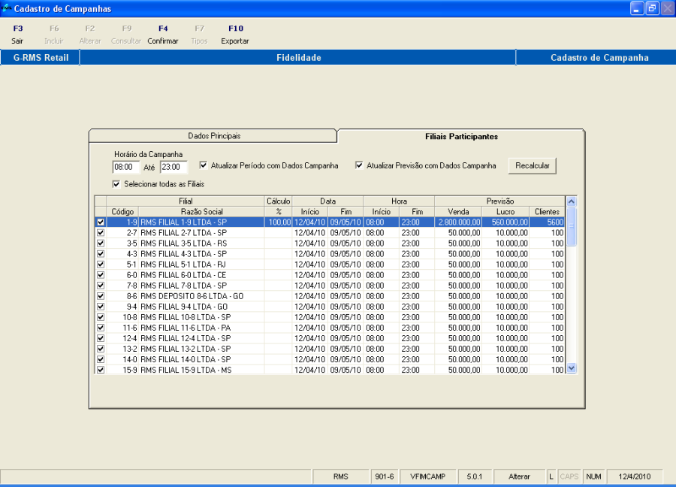Uncheck the RMS FILIAL 11-6 row checkbox

(x=101, y=328)
